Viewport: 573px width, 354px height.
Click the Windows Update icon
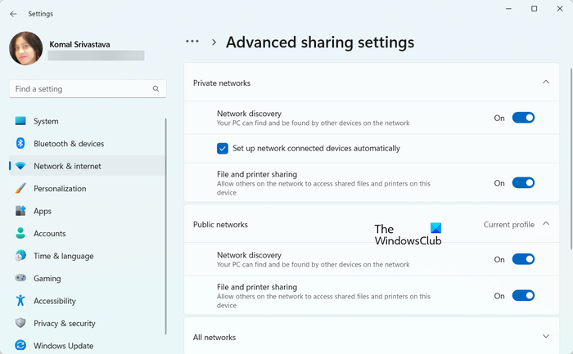[20, 346]
